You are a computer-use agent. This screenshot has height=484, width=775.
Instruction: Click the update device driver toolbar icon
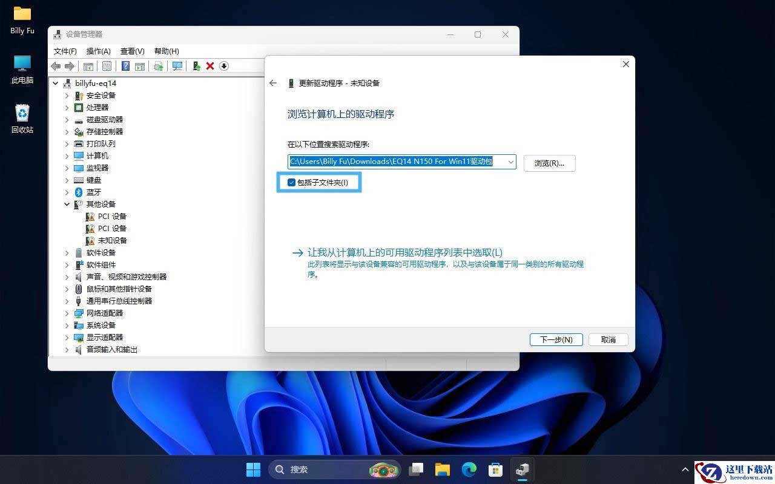click(x=197, y=66)
